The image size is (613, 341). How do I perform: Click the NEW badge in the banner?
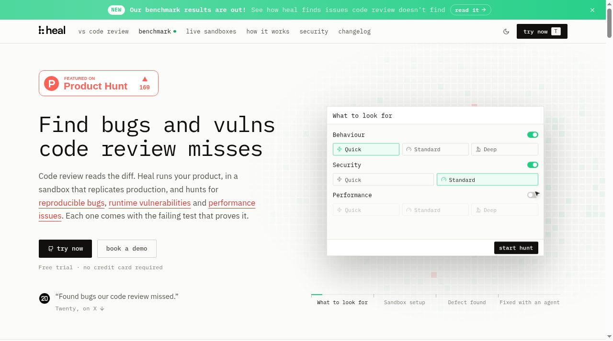point(116,10)
